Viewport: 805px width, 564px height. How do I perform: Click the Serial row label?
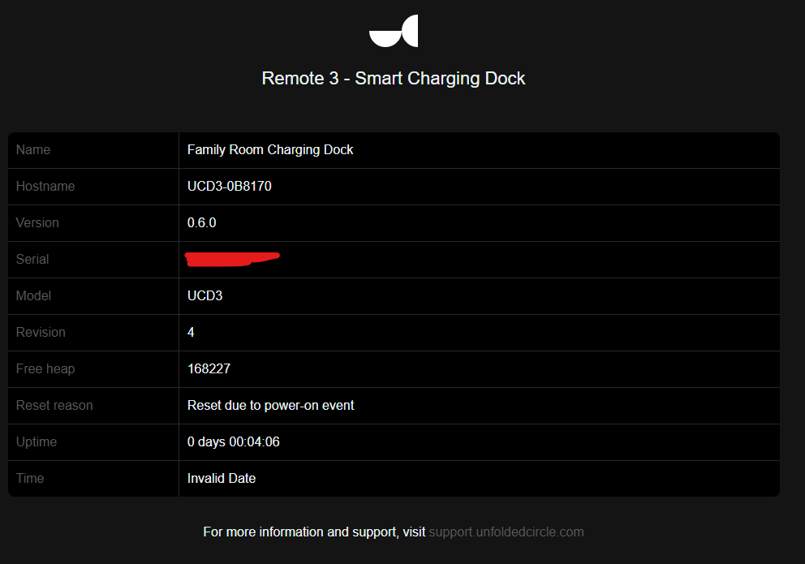tap(32, 259)
